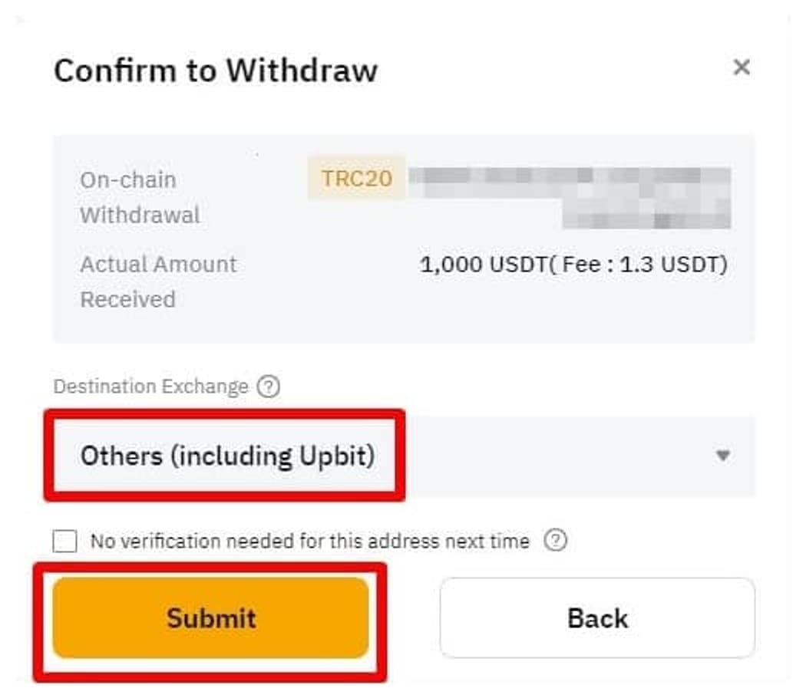Click the TRC20 network tag
The height and width of the screenshot is (698, 806).
(356, 178)
